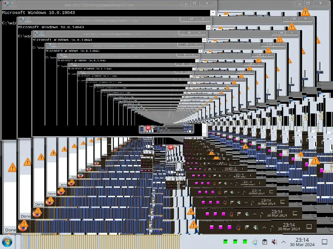The image size is (333, 249).
Task: Maximize the background window at top right
Action: tap(308, 3)
